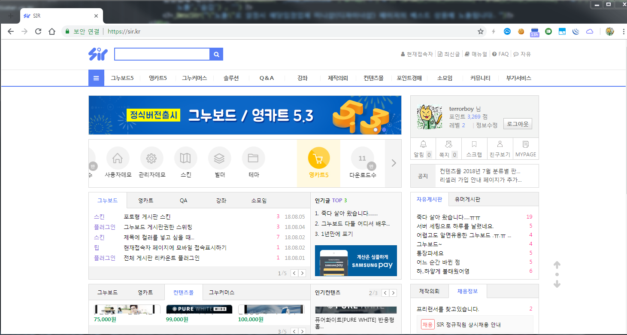Open the Q&A menu in navigation bar
Screen dimensions: 627x335
click(x=267, y=78)
